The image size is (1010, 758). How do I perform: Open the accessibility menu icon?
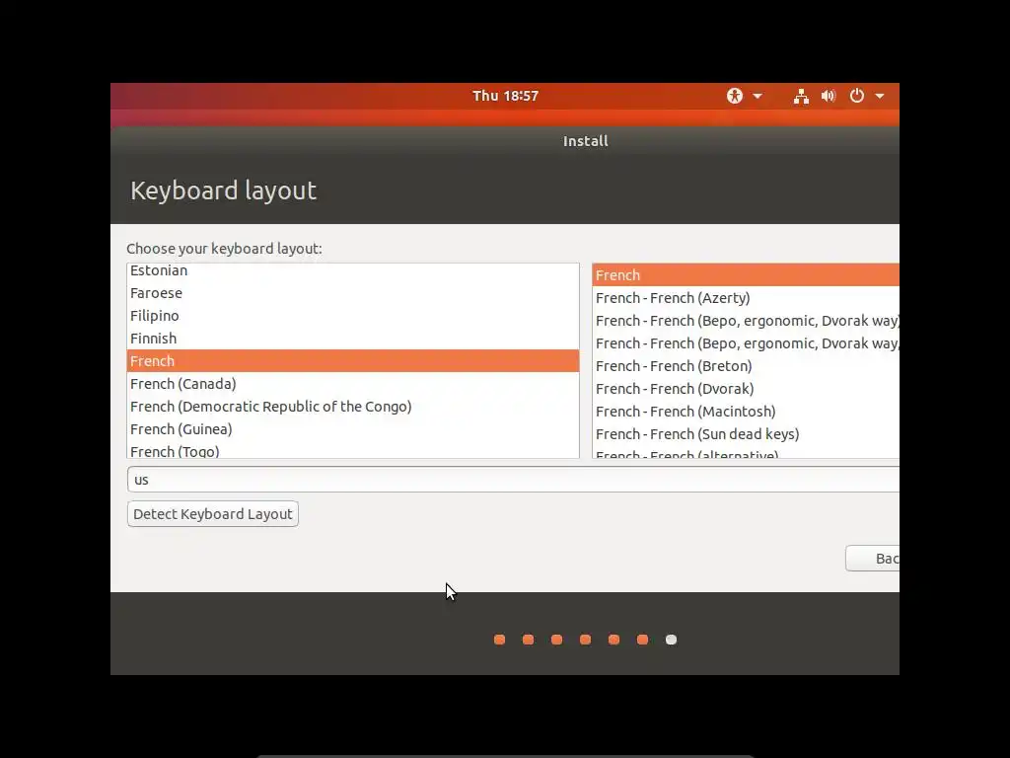[734, 96]
